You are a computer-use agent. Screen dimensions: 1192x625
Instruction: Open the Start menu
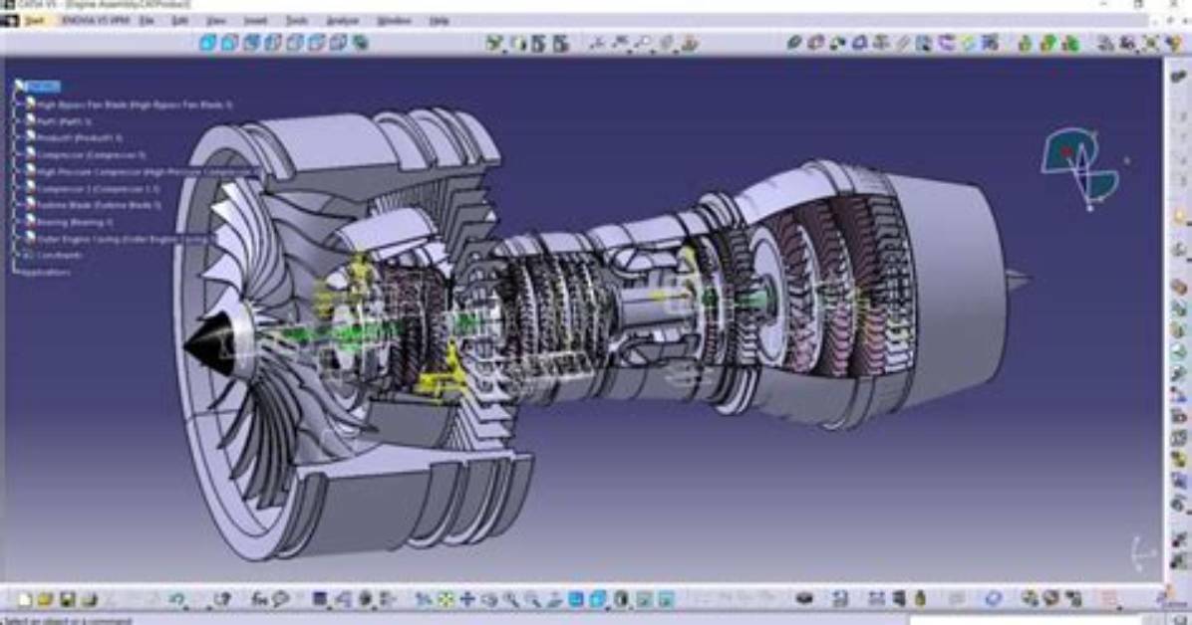pyautogui.click(x=34, y=21)
